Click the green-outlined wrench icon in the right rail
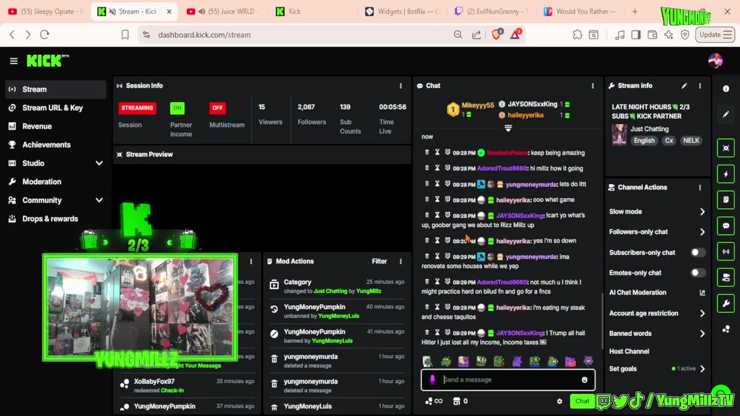This screenshot has width=740, height=416. coord(726,303)
